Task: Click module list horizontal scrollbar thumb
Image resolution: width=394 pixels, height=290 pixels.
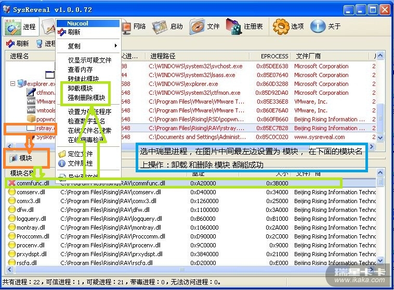Action: [182, 269]
